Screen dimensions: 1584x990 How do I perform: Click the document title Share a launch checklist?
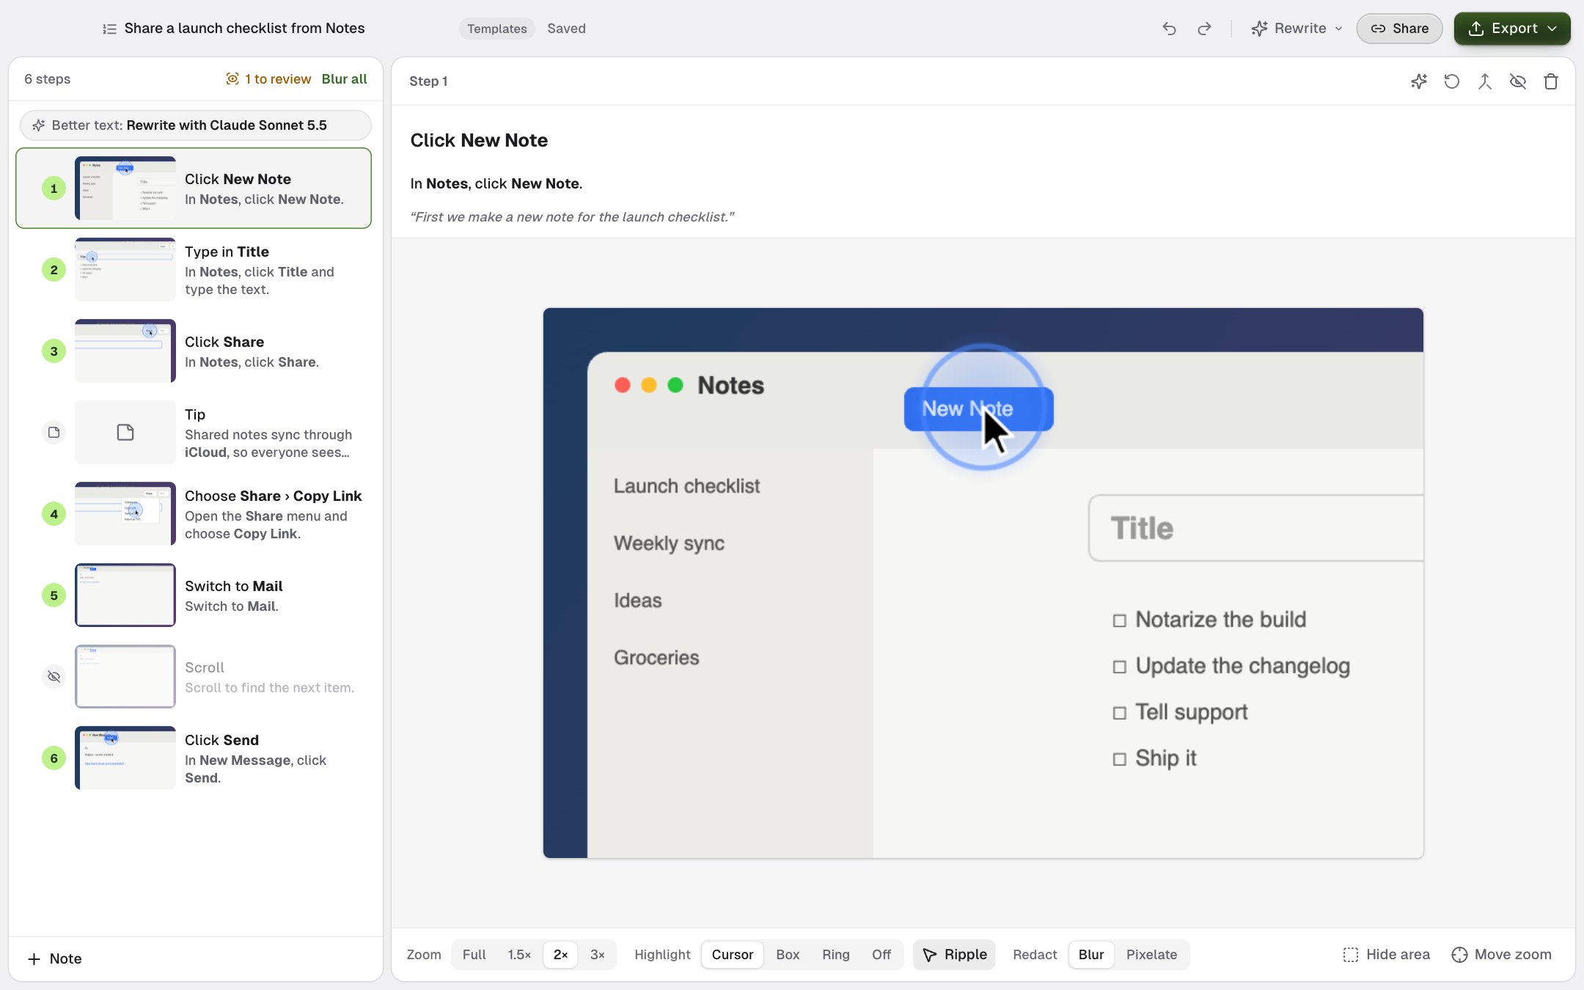pos(244,29)
